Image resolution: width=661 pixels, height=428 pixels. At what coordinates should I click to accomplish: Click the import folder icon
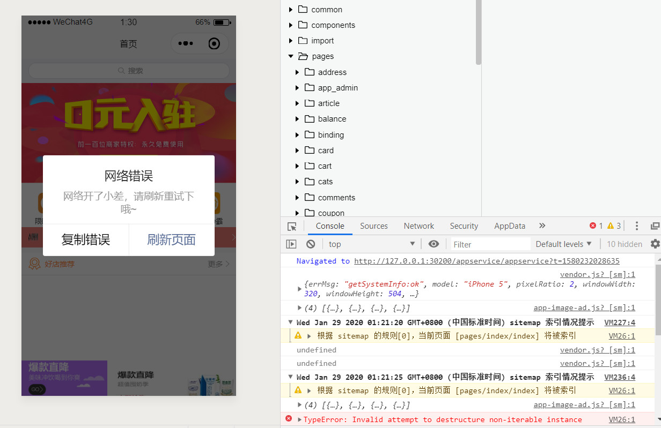(x=303, y=40)
